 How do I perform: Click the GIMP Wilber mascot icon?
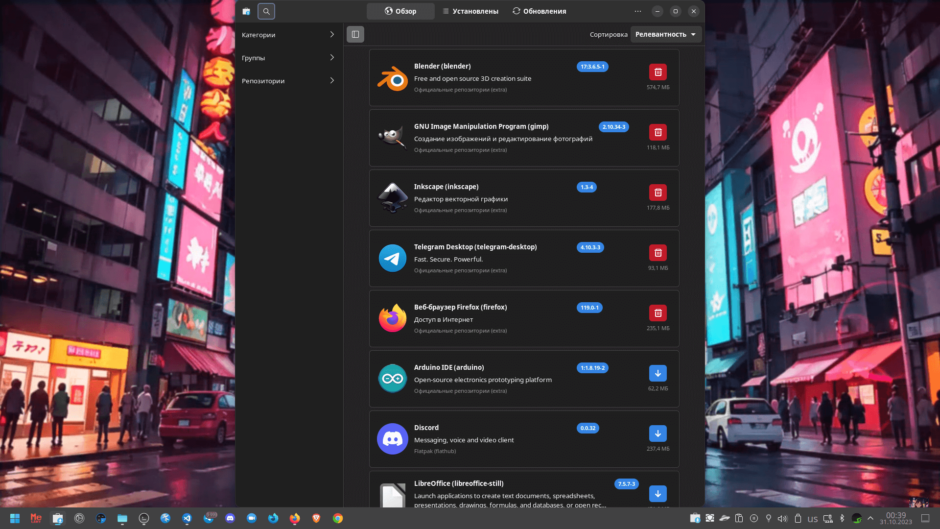[x=392, y=138]
